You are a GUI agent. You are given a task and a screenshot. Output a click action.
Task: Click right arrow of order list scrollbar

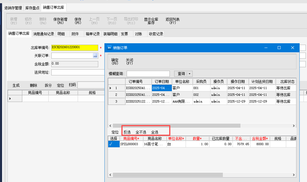[x=294, y=126]
